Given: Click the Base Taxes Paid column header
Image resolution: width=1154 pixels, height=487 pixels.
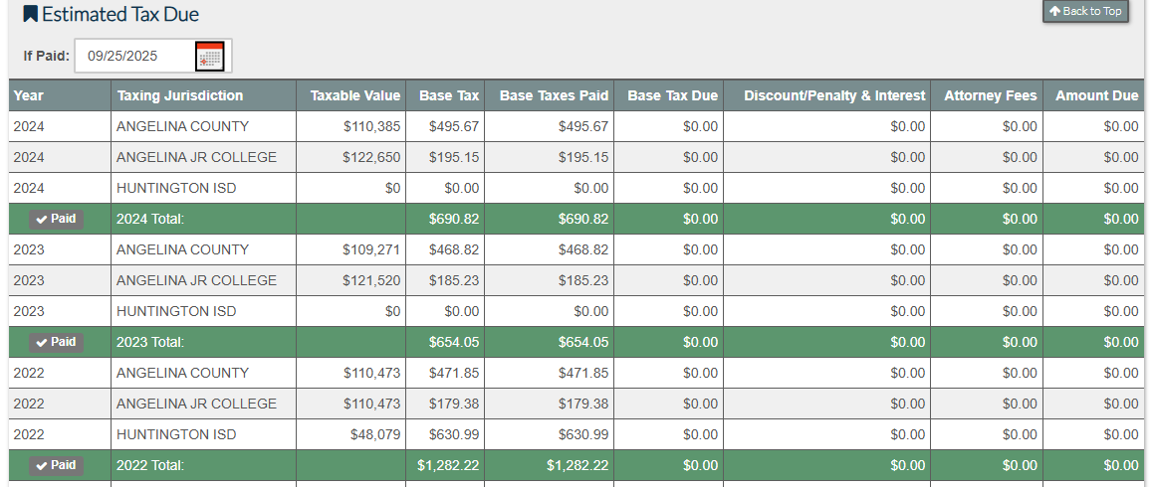Looking at the screenshot, I should coord(554,95).
